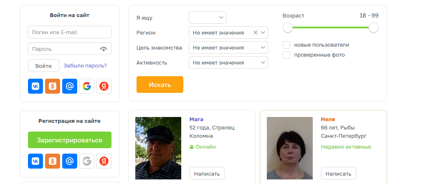The height and width of the screenshot is (184, 423).
Task: Open the Забыли пароль? link
Action: pyautogui.click(x=85, y=66)
